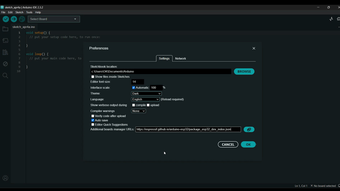The image size is (340, 191).
Task: Close the Preferences dialog with X
Action: point(254,48)
